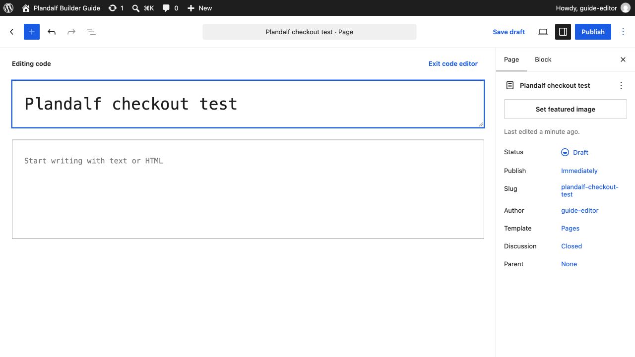Click the title field resize handle
This screenshot has height=357, width=635.
[481, 124]
